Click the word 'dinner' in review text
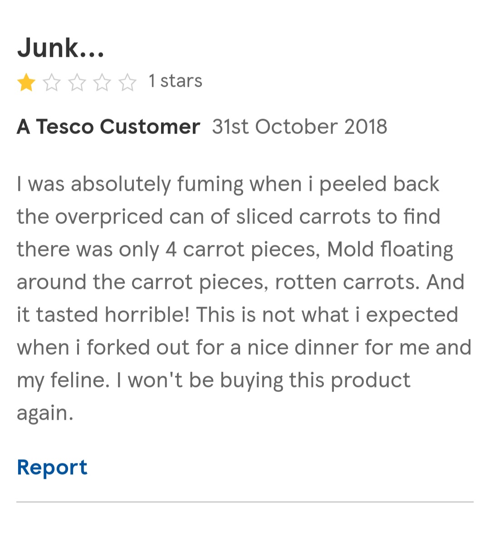 pos(326,347)
